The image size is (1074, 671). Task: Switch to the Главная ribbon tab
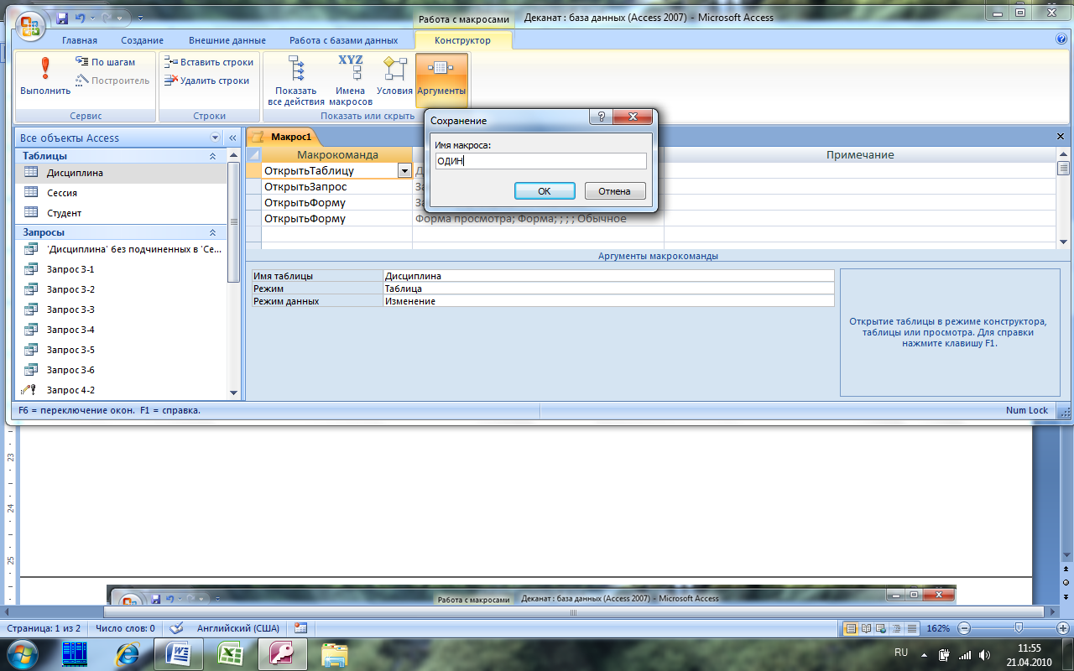tap(79, 40)
